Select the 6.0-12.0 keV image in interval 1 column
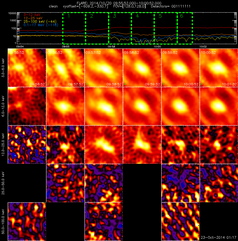238x241 pixels. coord(27,106)
